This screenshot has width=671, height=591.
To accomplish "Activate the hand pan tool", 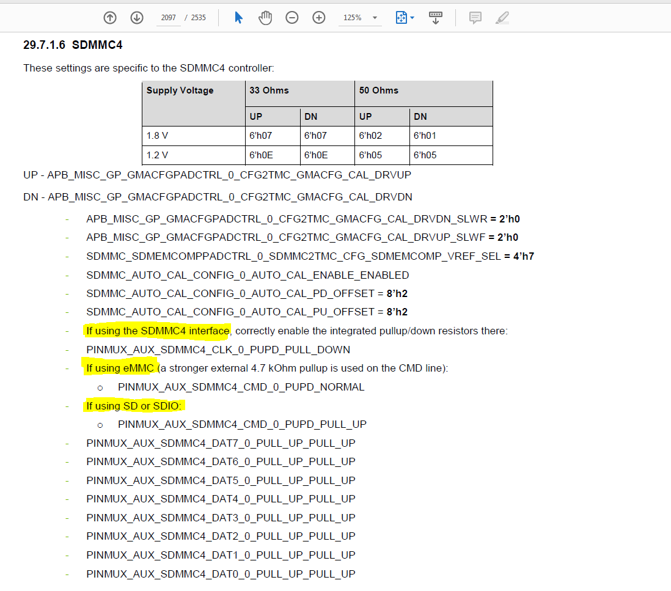I will coord(265,18).
